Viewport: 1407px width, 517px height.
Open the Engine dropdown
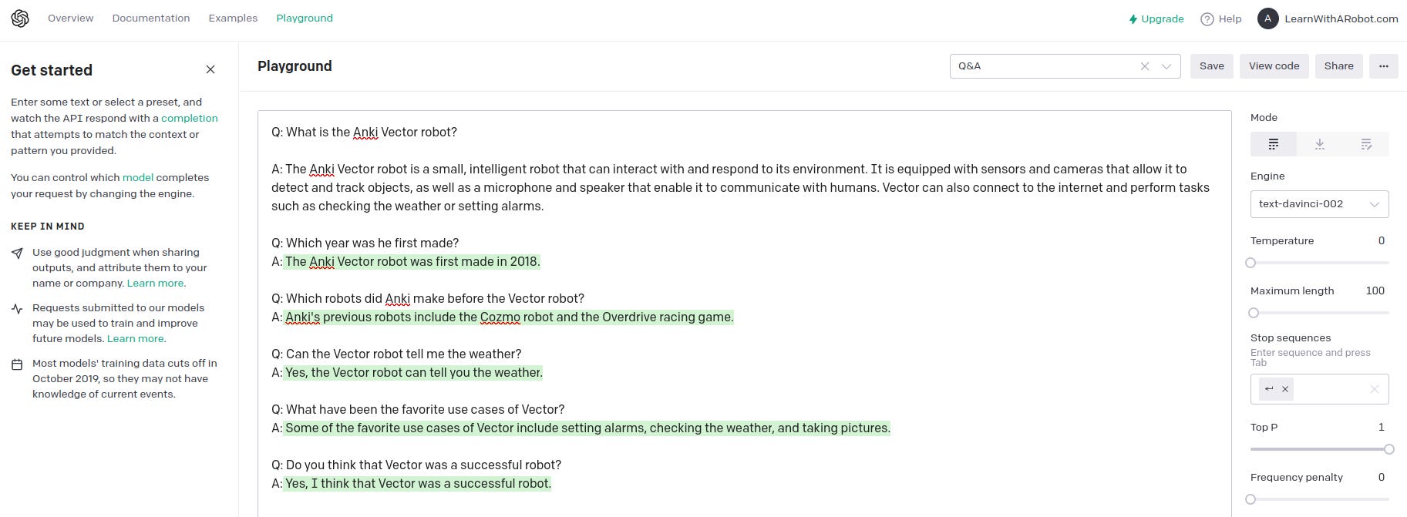[x=1318, y=203]
